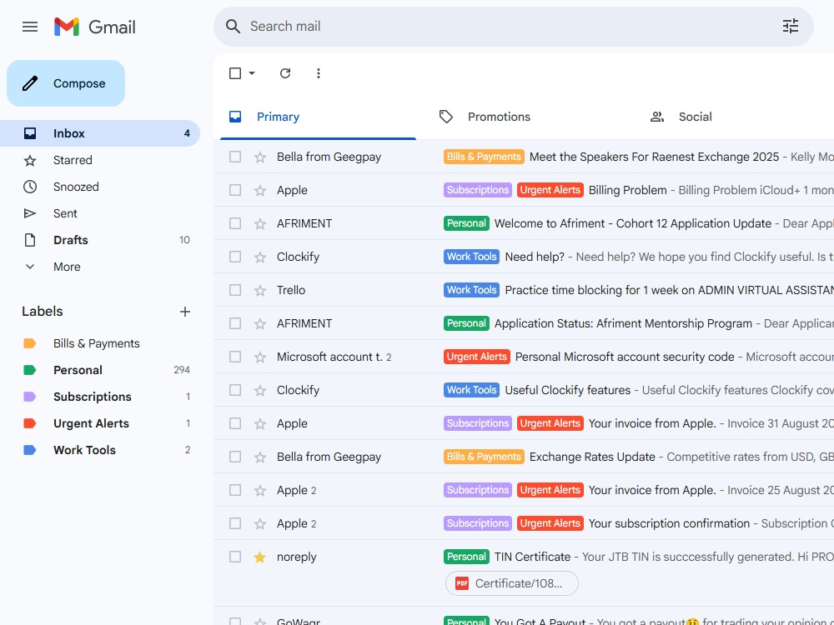Open the three-dot More menu in toolbar

coord(318,73)
